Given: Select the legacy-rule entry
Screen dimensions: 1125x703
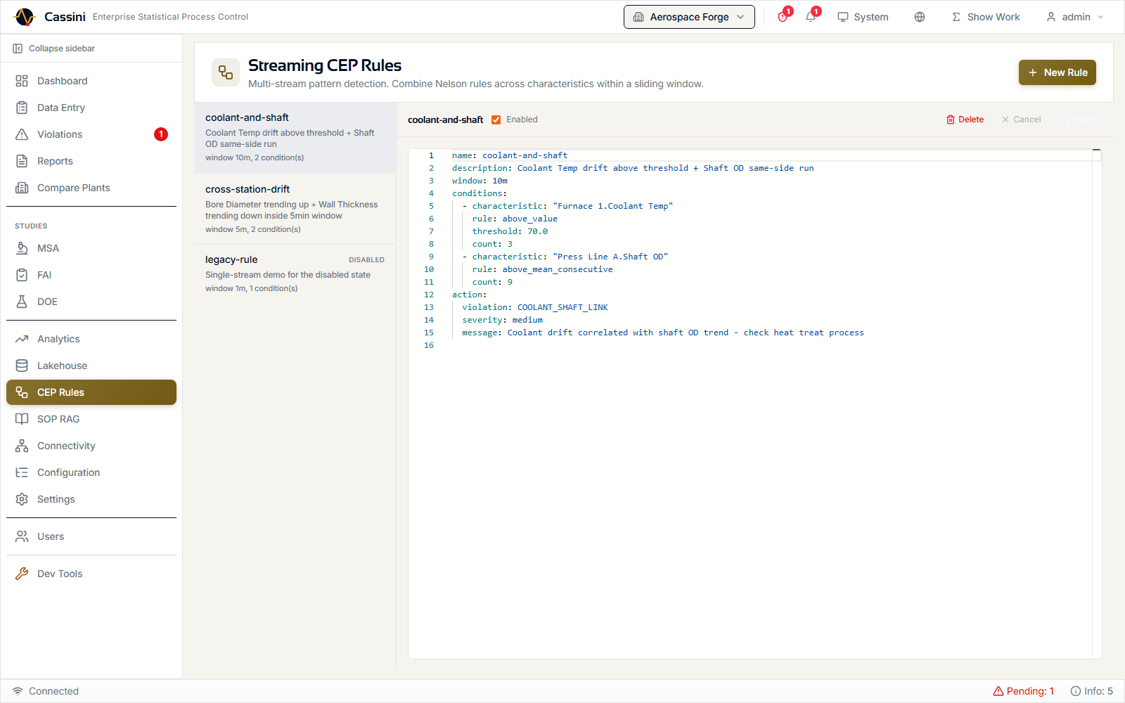Looking at the screenshot, I should 295,273.
